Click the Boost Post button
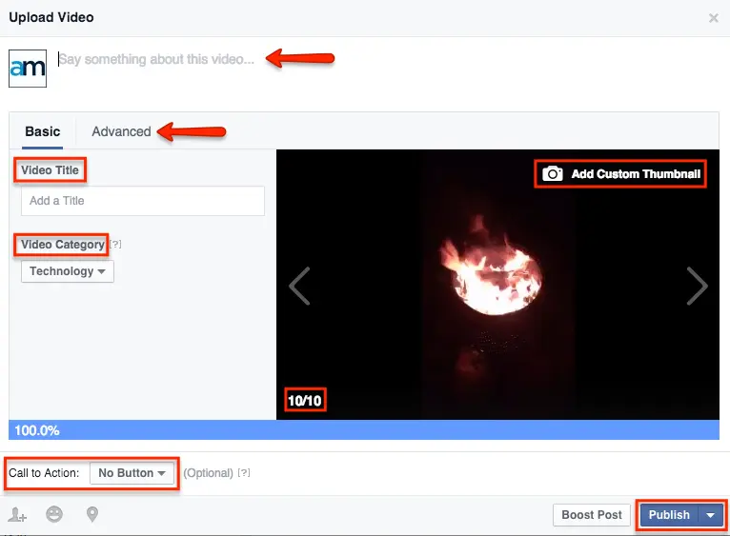The height and width of the screenshot is (536, 730). pos(591,515)
